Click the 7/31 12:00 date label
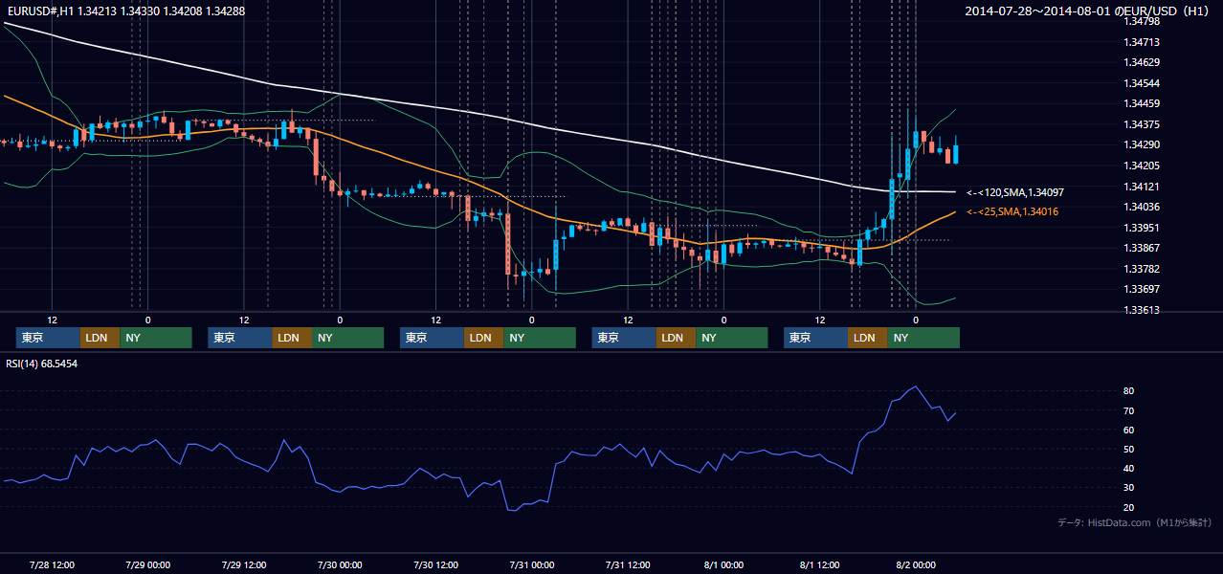 point(628,564)
